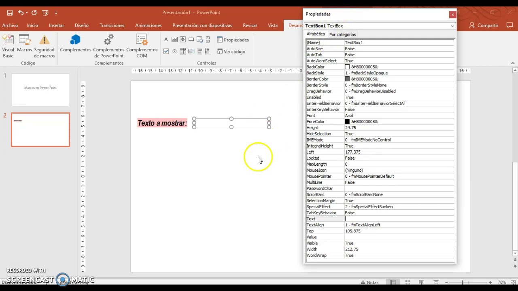This screenshot has width=518, height=291.
Task: Redo the last action
Action: [34, 13]
